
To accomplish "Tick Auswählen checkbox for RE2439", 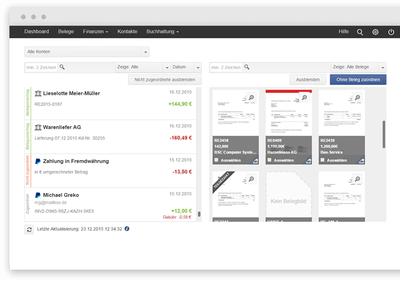I will point(323,160).
